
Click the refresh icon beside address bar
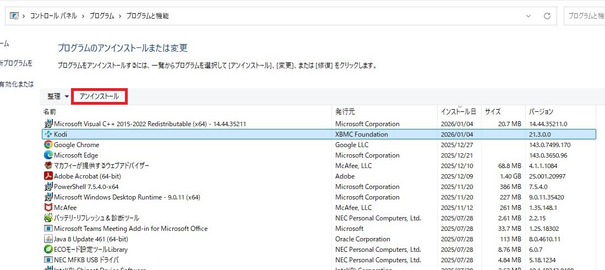tap(547, 16)
